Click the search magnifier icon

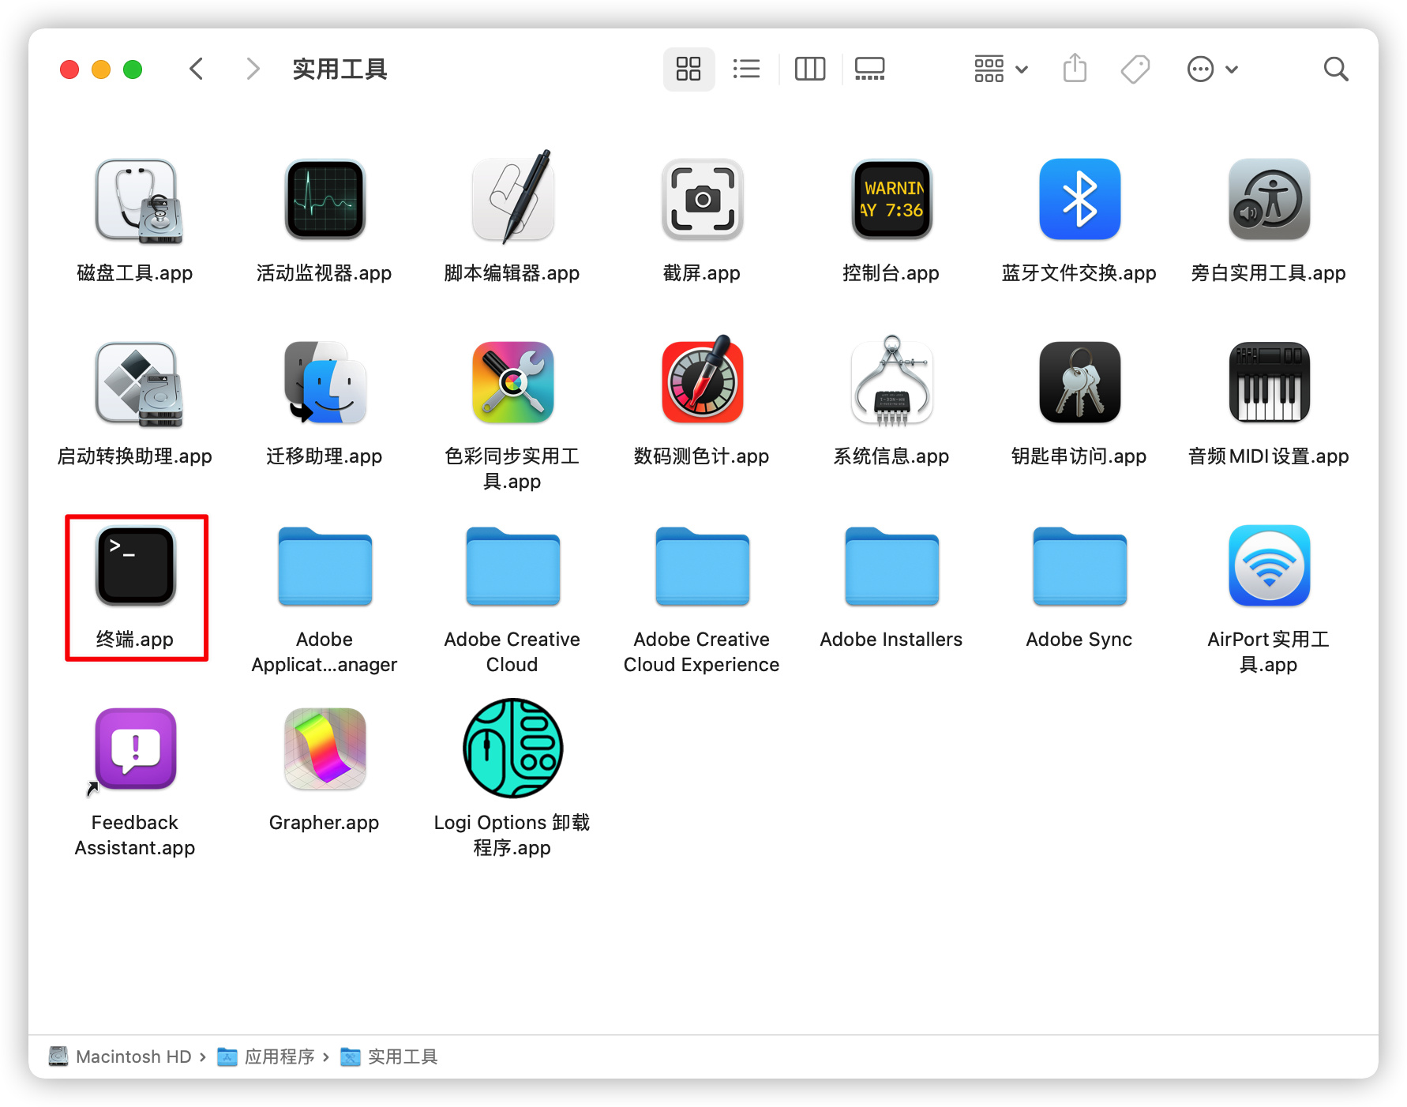click(1336, 69)
